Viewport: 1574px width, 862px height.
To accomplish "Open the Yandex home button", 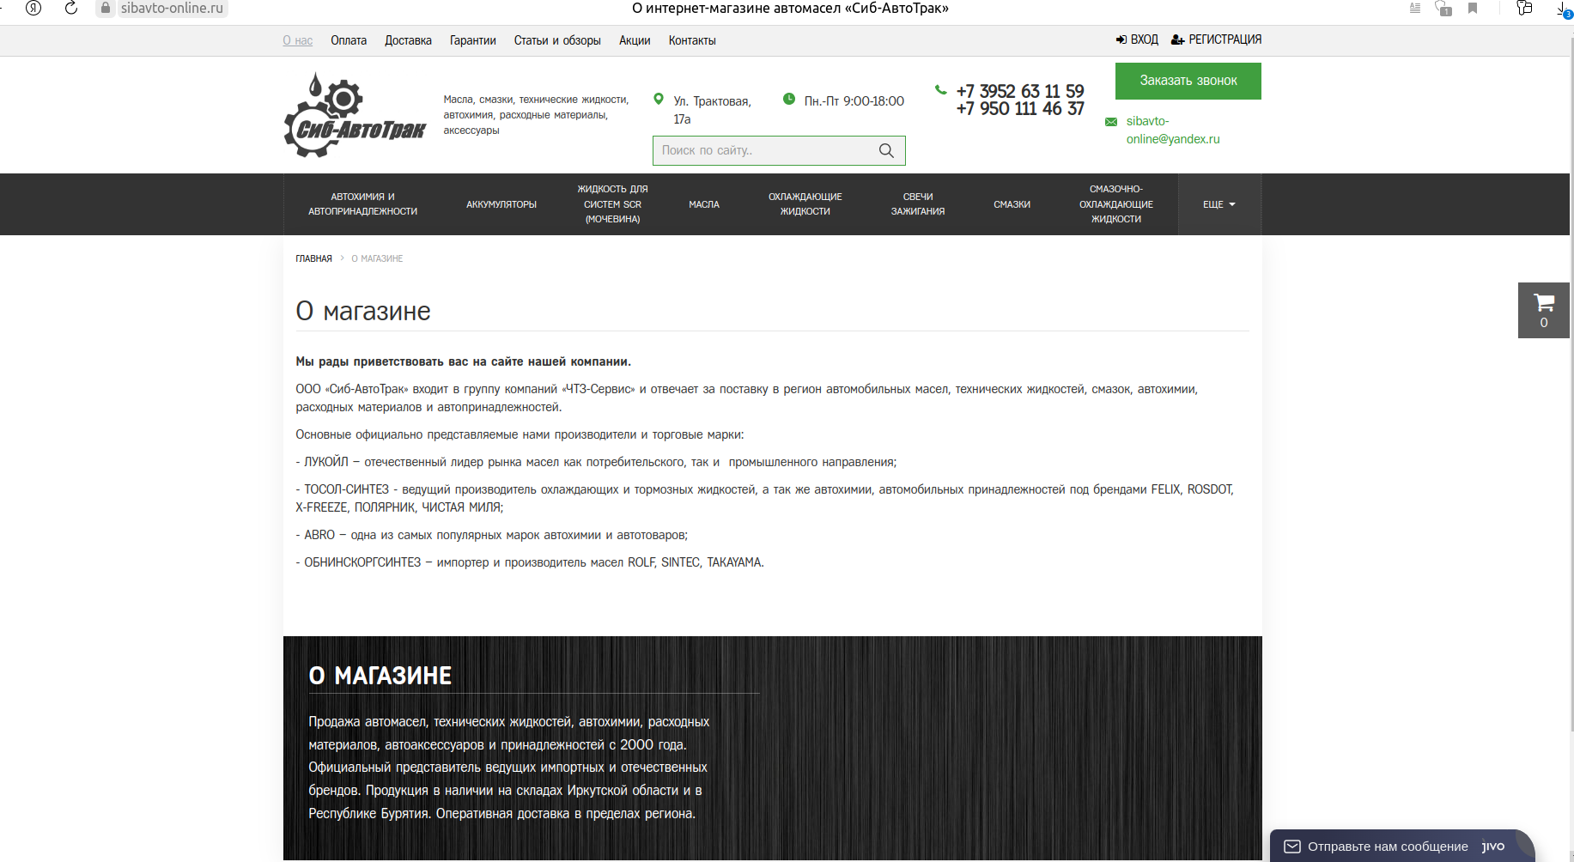I will click(x=33, y=8).
